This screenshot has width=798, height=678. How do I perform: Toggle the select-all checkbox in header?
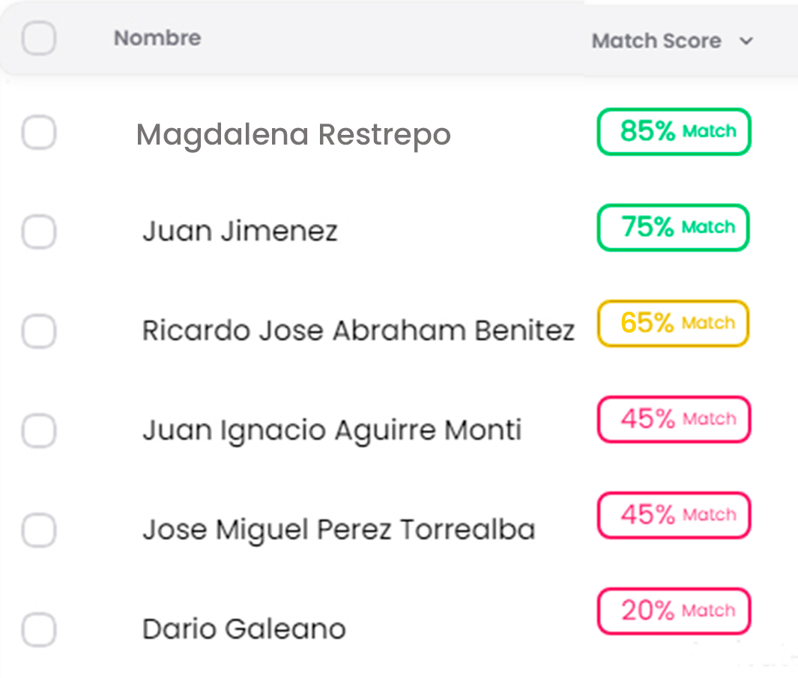click(x=39, y=38)
